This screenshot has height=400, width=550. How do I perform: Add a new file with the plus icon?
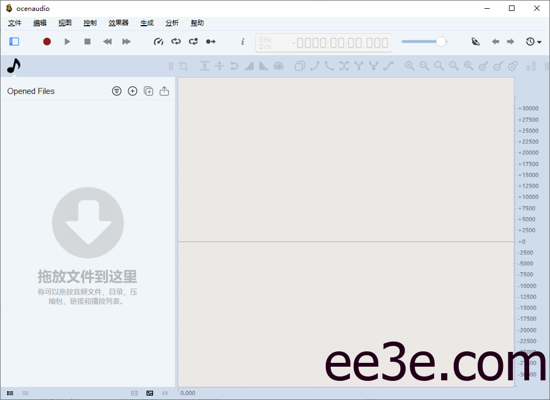click(132, 91)
